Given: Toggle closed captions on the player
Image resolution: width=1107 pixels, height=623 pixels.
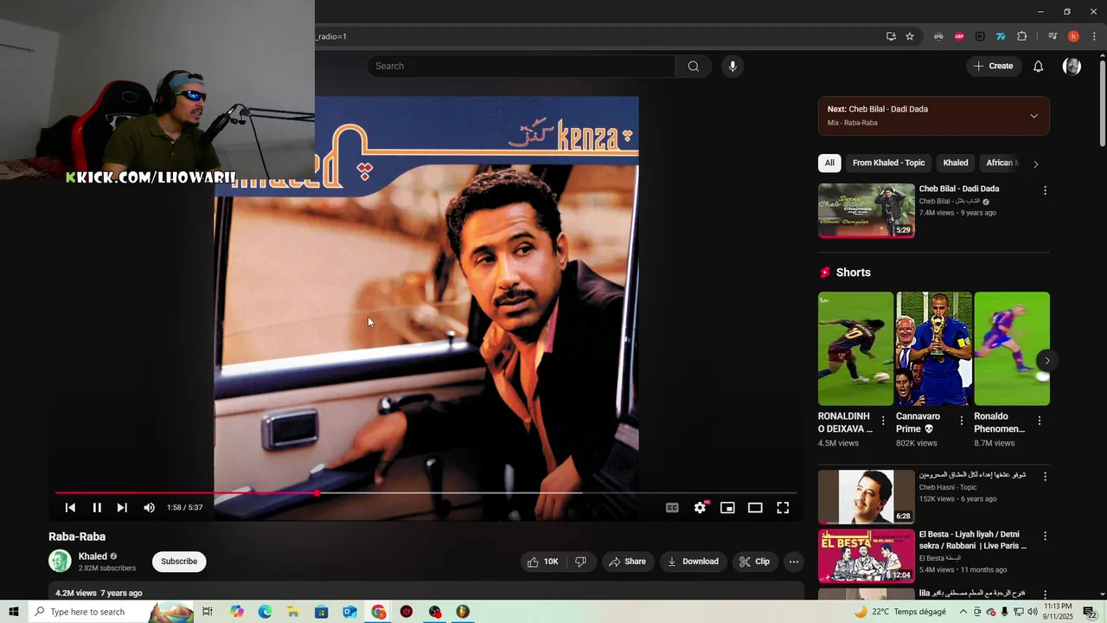Looking at the screenshot, I should tap(672, 508).
